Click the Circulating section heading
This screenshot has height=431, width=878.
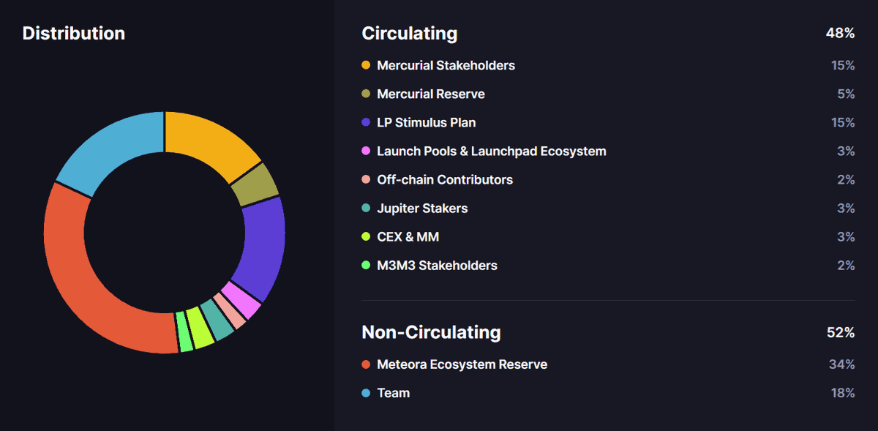click(409, 34)
